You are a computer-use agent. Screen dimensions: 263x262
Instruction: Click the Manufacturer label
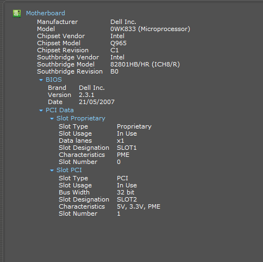click(58, 22)
